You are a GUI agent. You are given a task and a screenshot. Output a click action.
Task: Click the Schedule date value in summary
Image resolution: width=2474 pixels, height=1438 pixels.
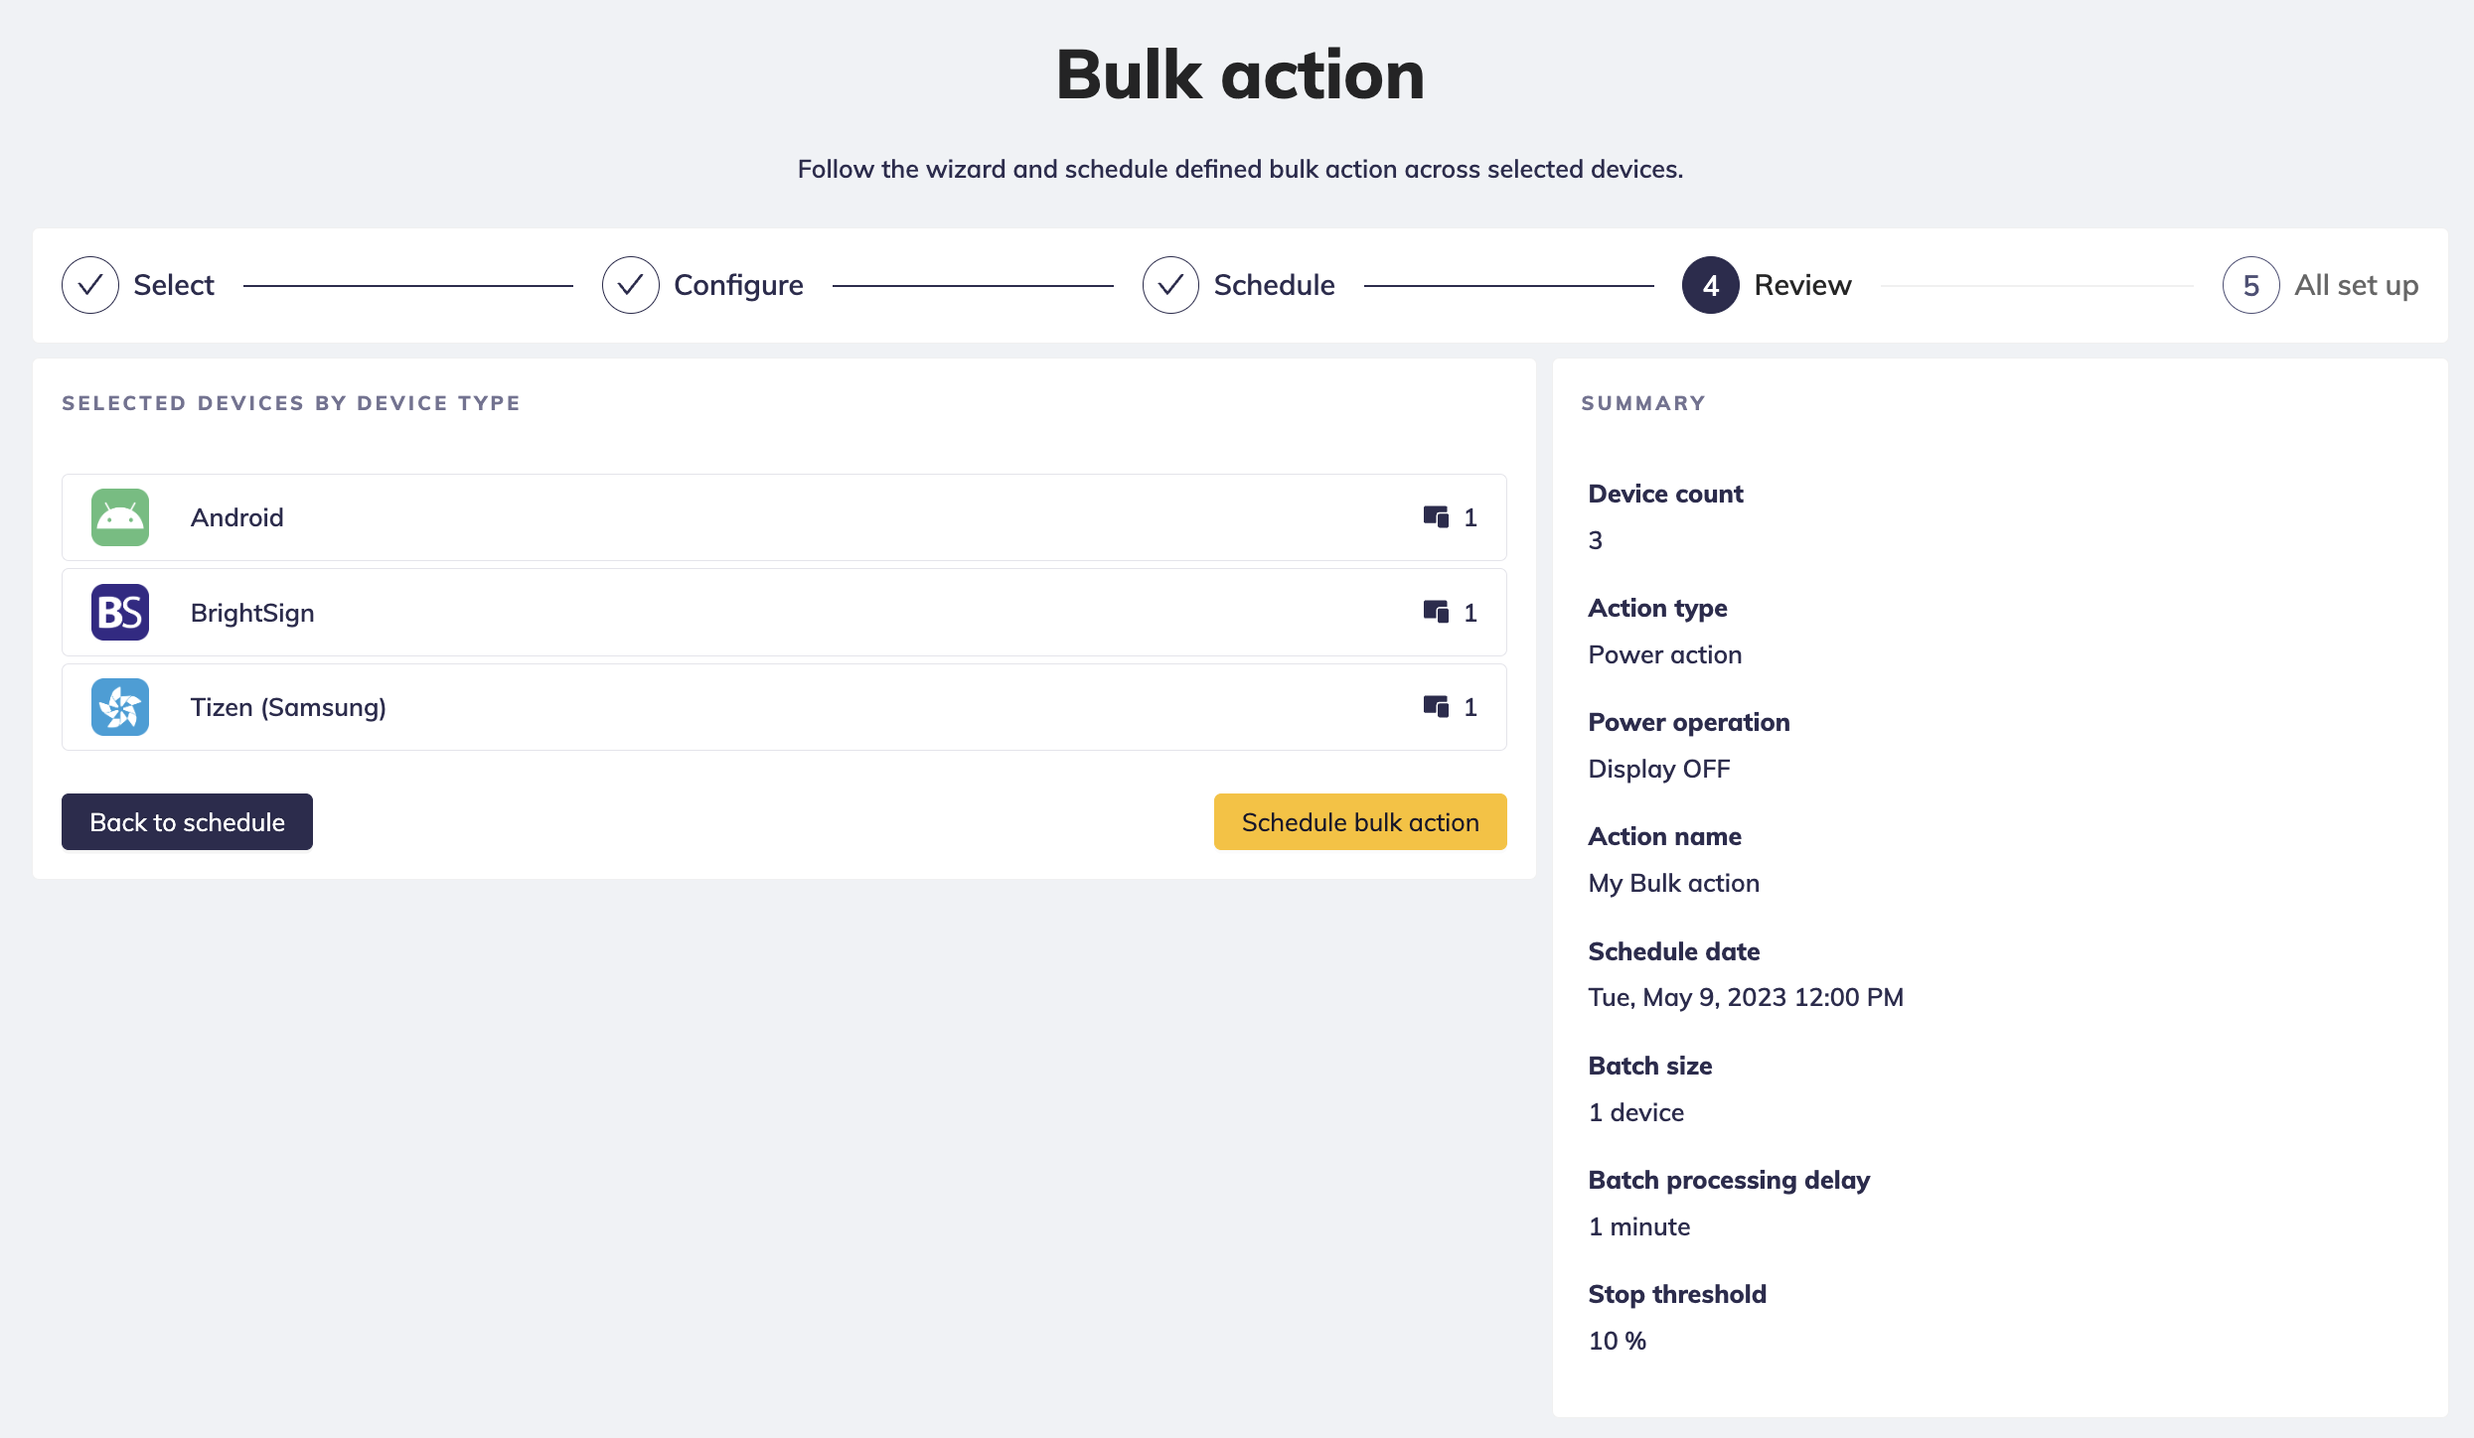1746,997
